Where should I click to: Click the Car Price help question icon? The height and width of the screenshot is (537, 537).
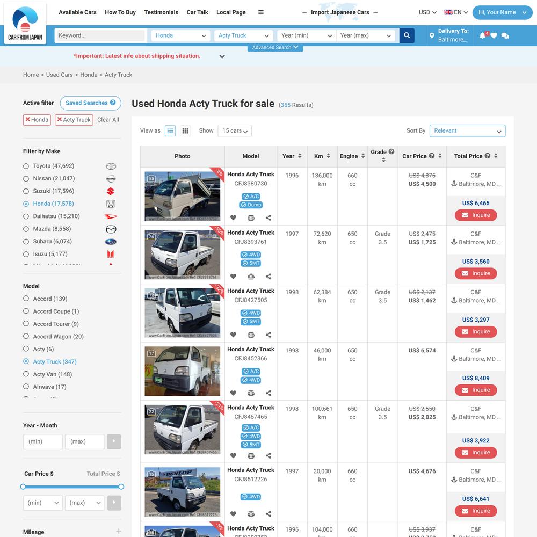[x=432, y=156]
